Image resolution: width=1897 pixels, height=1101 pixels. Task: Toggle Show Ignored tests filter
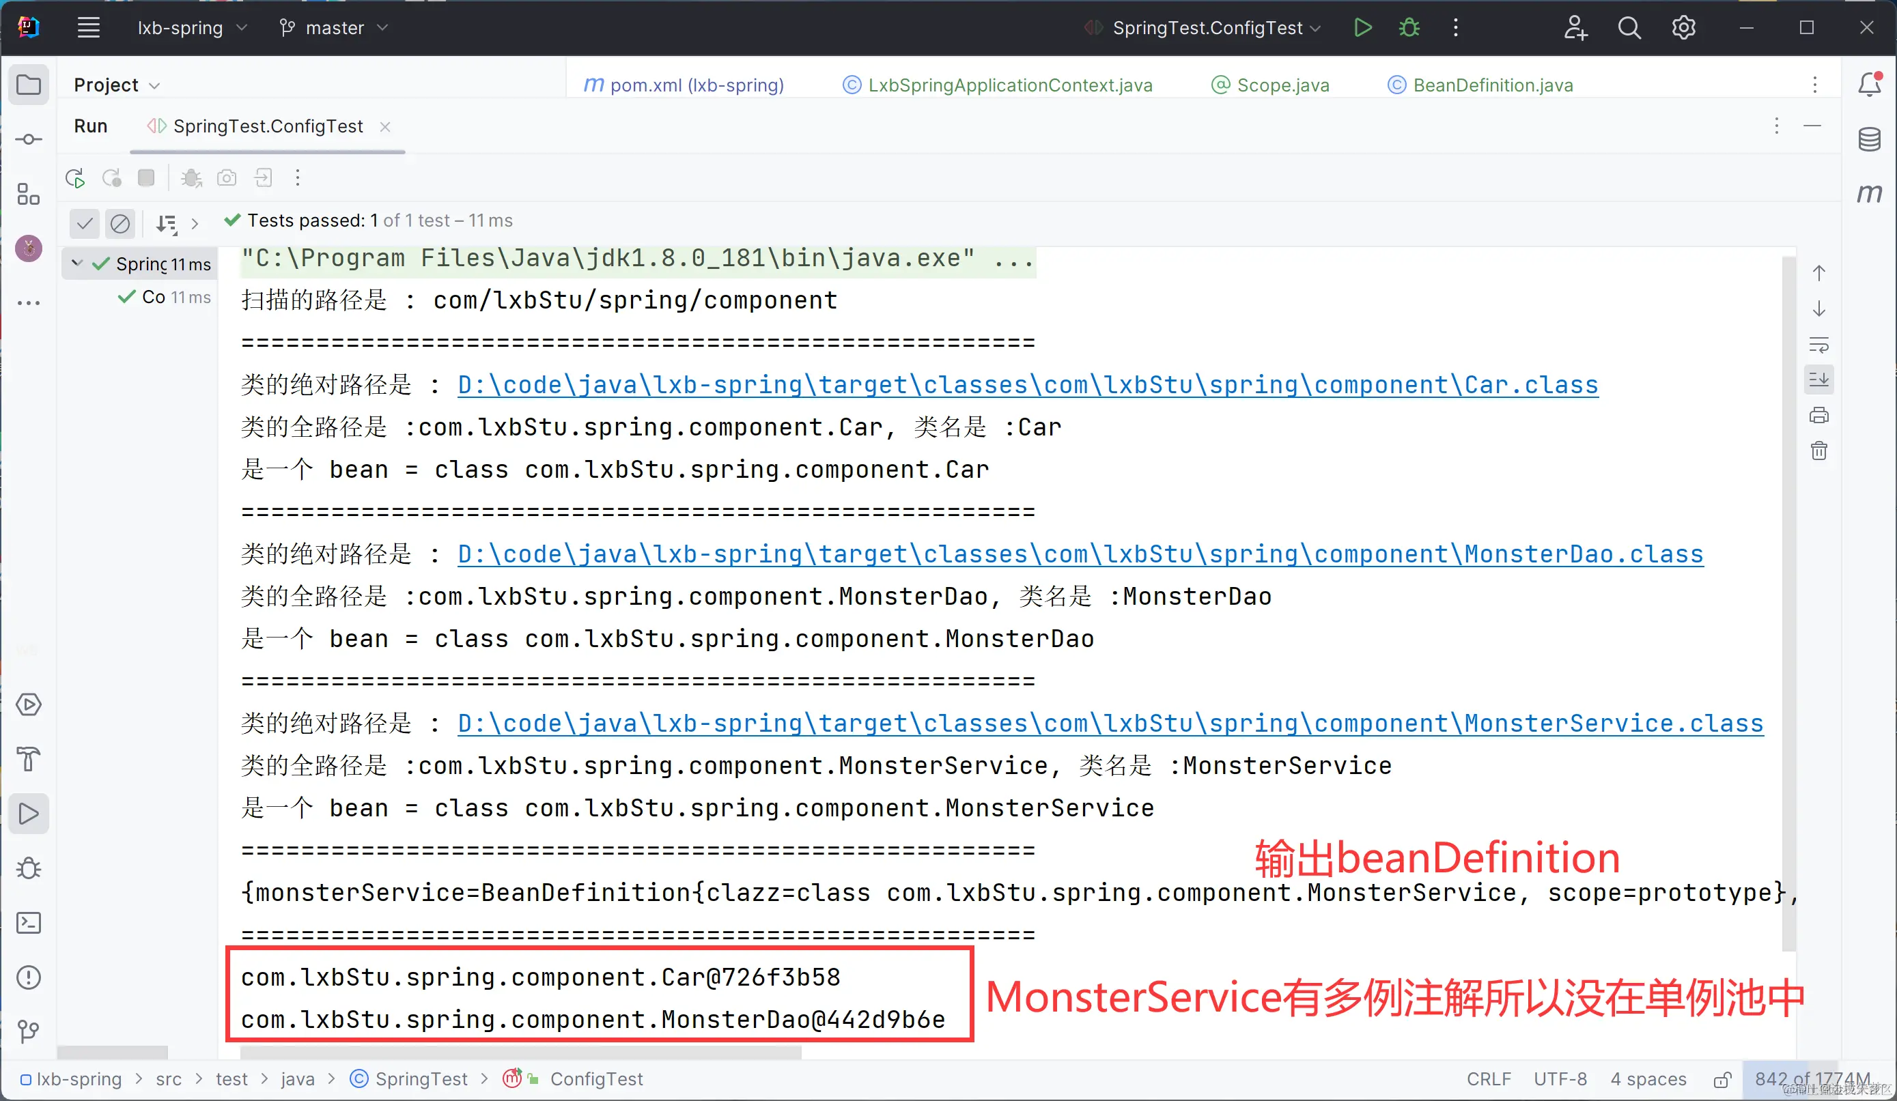[x=120, y=223]
